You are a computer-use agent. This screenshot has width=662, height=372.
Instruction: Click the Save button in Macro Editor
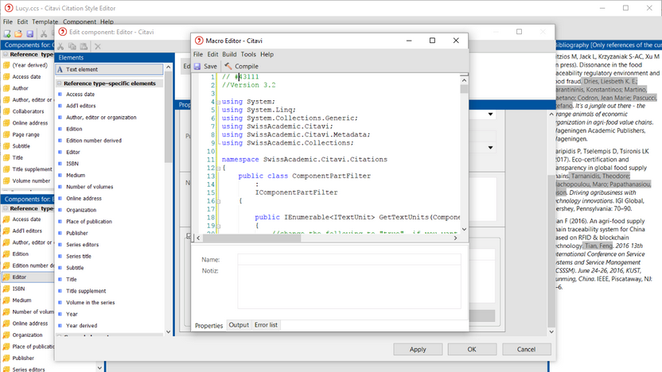[205, 66]
